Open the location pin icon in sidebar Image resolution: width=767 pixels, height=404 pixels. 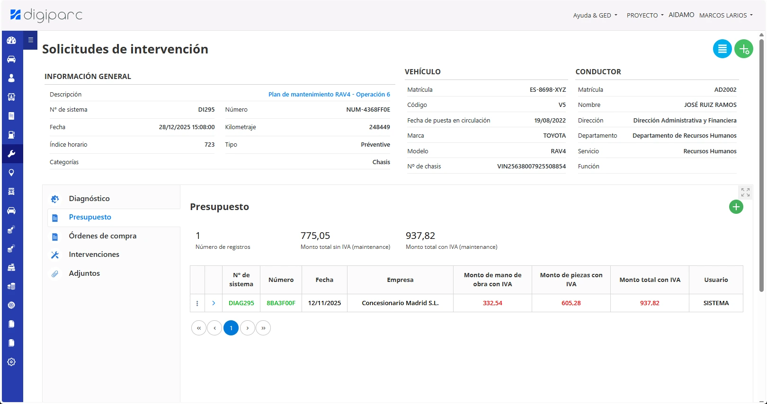11,173
